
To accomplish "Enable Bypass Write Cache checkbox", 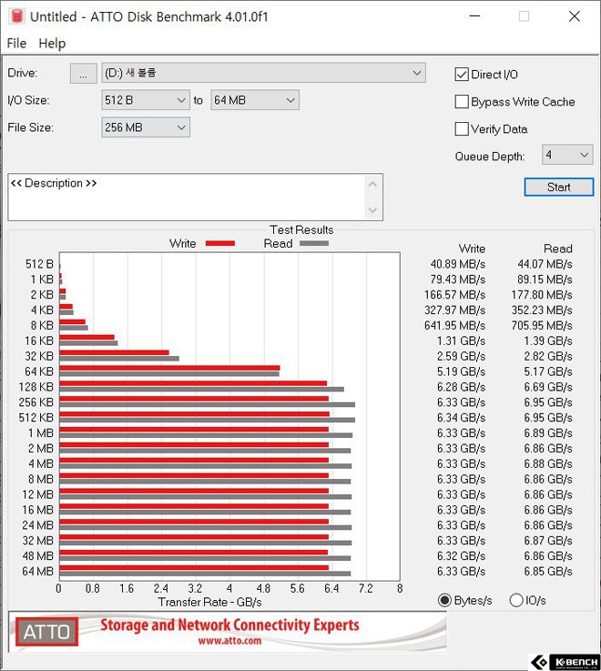I will pos(462,102).
